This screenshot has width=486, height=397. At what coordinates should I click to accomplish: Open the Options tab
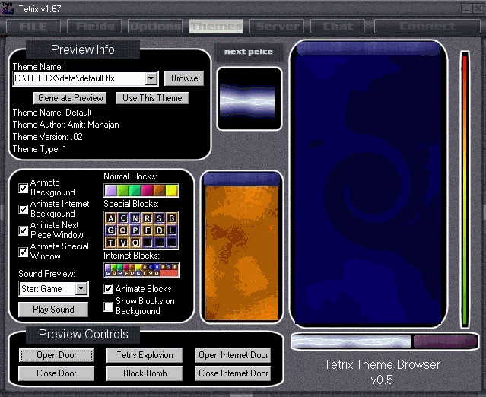[155, 27]
